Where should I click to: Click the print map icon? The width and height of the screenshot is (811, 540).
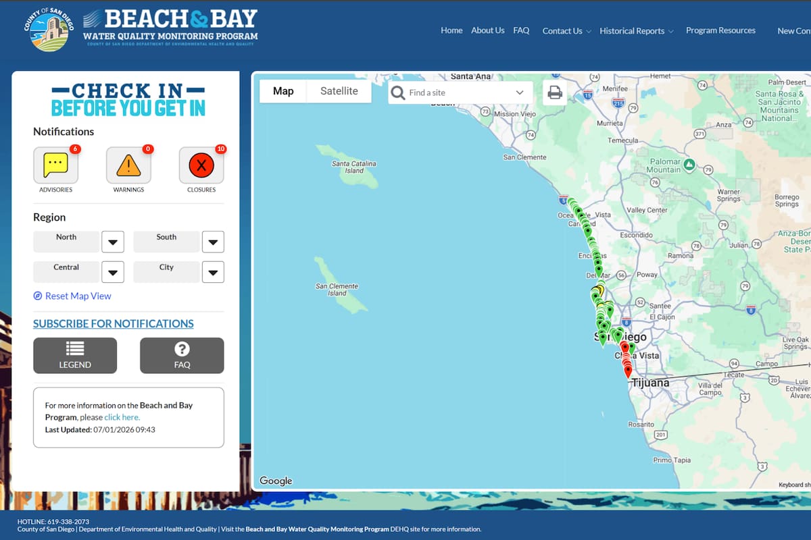coord(555,92)
